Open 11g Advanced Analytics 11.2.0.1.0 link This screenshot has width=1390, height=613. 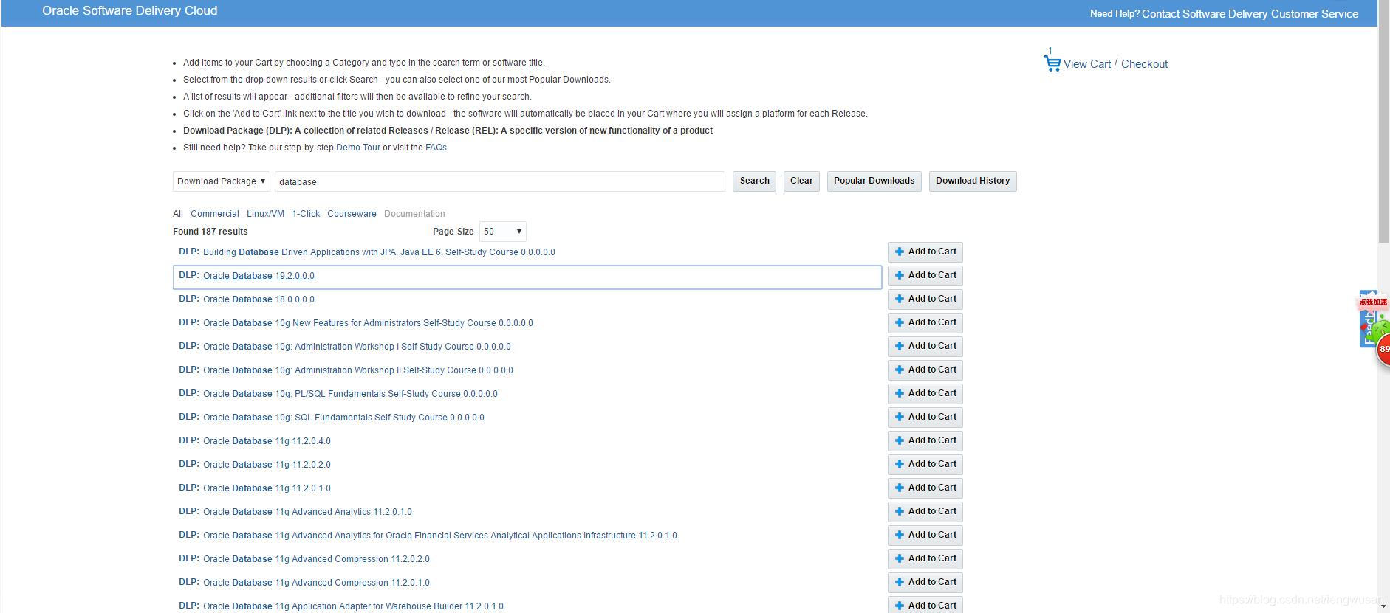pos(307,512)
